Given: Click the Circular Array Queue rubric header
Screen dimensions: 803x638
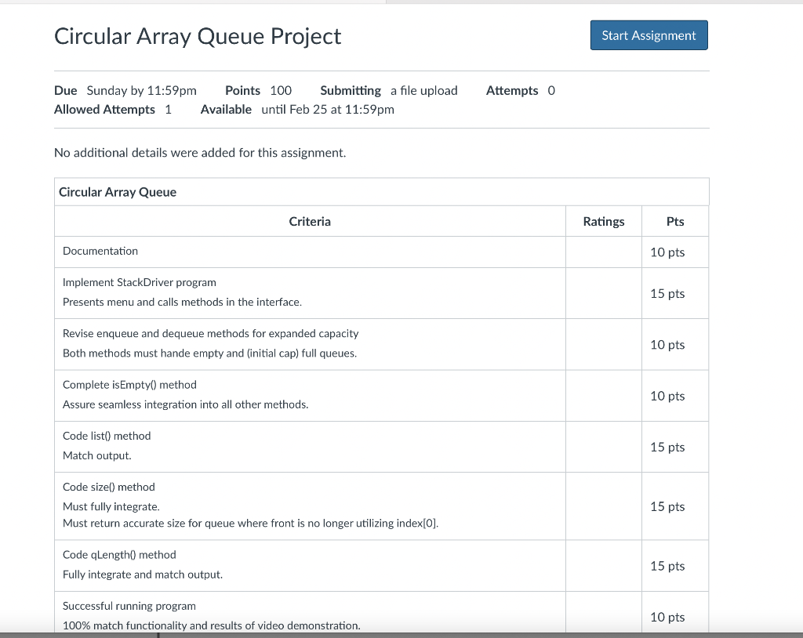Looking at the screenshot, I should click(x=117, y=191).
